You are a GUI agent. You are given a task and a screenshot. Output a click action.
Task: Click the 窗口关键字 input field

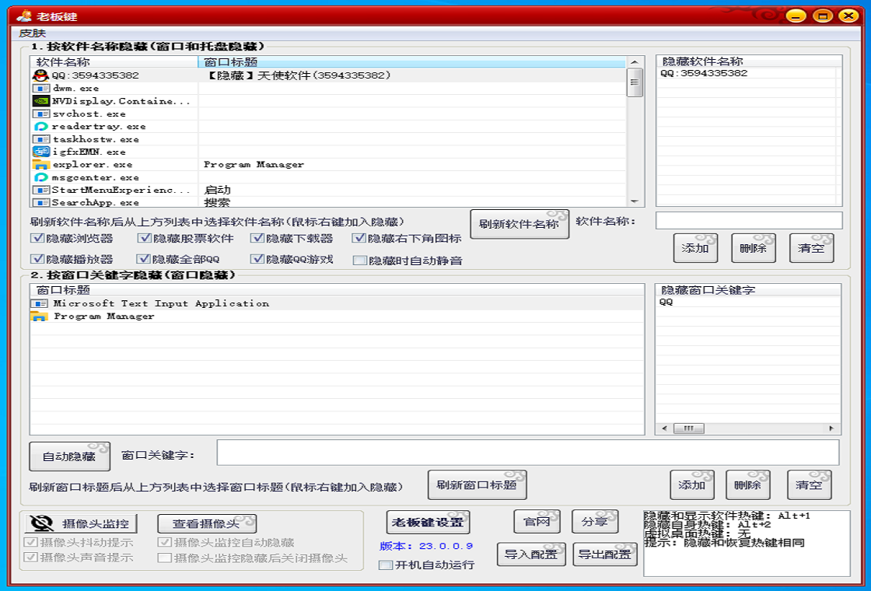(x=528, y=453)
